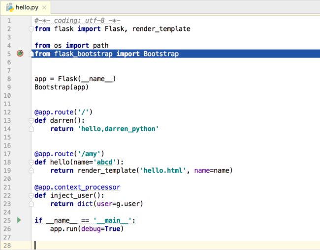Screen dimensions: 320x250
Task: Click line number 8 in the gutter
Action: coord(9,79)
